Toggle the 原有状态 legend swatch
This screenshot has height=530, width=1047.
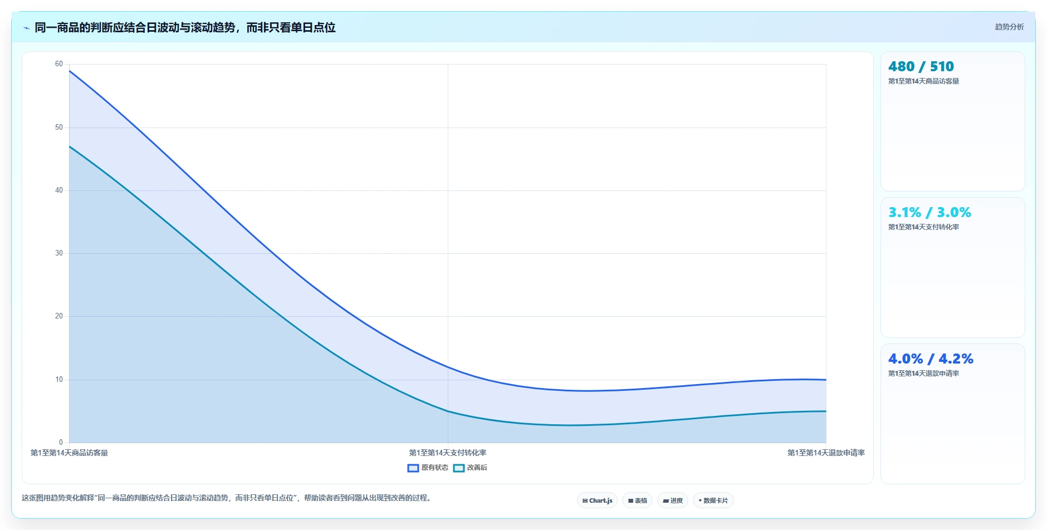(x=413, y=468)
